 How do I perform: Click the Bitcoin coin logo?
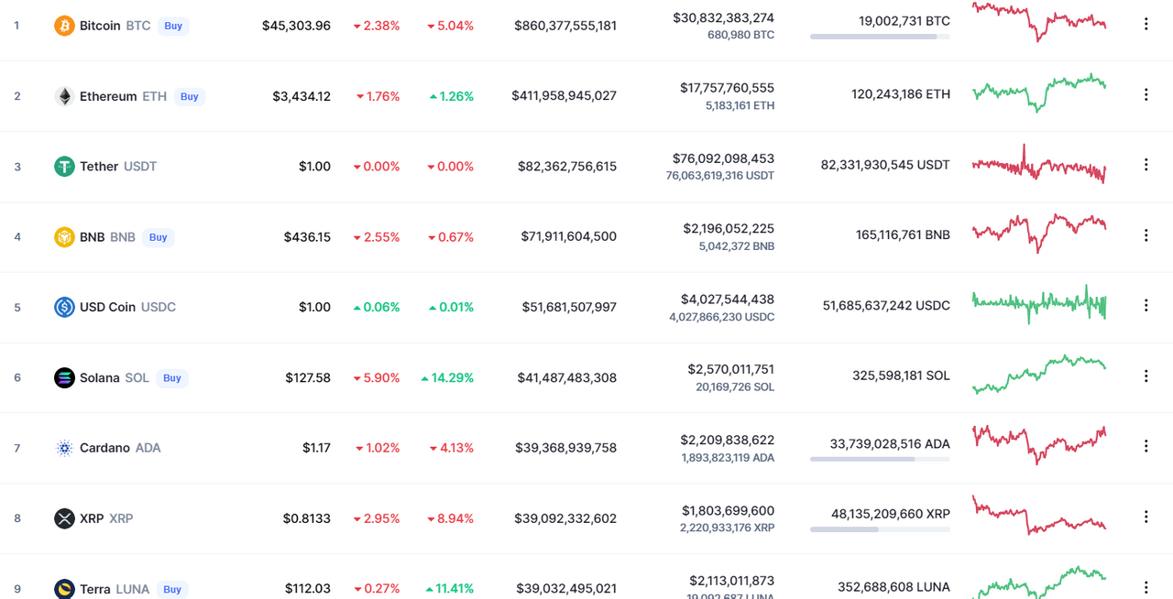tap(64, 26)
